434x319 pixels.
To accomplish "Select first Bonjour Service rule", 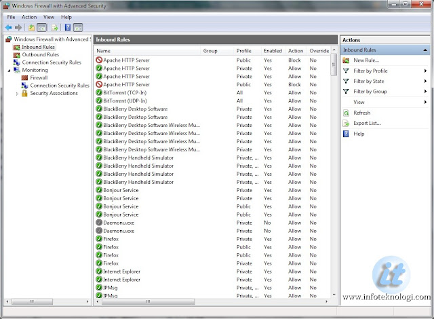I will pyautogui.click(x=212, y=190).
